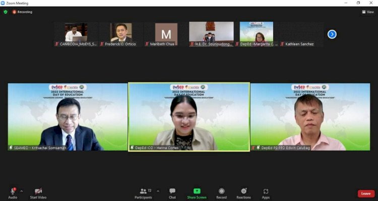Open the Reactions menu
Viewport: 378px width, 201px height.
pyautogui.click(x=243, y=194)
